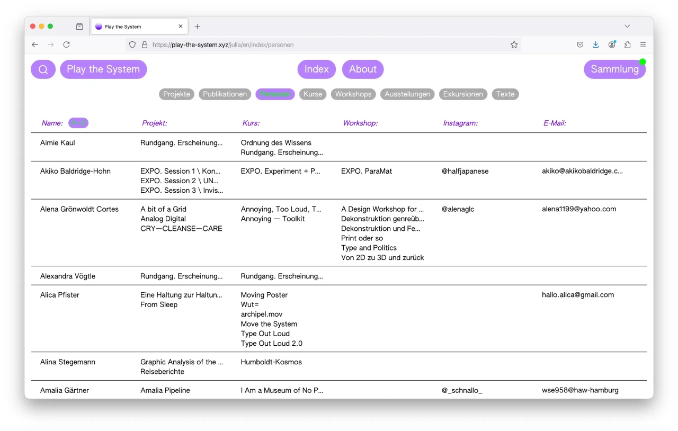Open the Firefox hamburger application menu
This screenshot has height=431, width=678.
coord(643,45)
